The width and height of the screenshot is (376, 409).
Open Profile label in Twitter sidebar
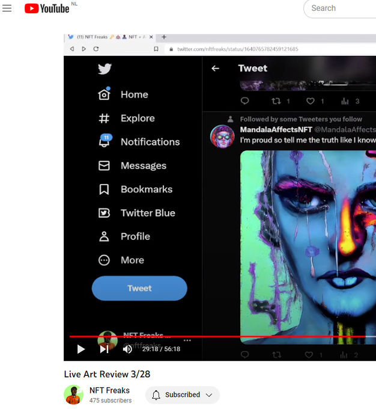[136, 236]
